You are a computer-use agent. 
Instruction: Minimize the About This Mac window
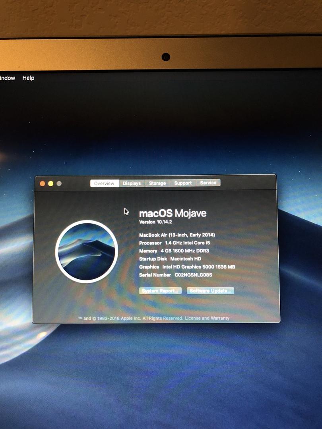coord(50,184)
